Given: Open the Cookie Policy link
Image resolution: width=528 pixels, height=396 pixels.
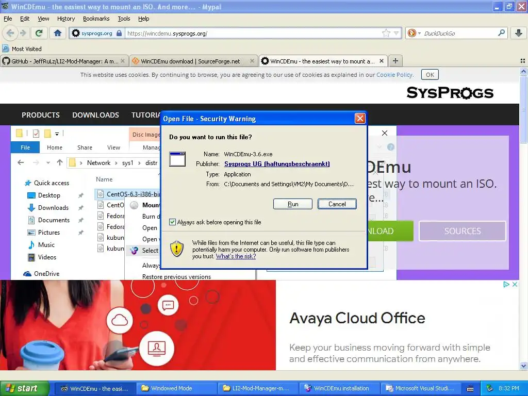Looking at the screenshot, I should [x=394, y=75].
